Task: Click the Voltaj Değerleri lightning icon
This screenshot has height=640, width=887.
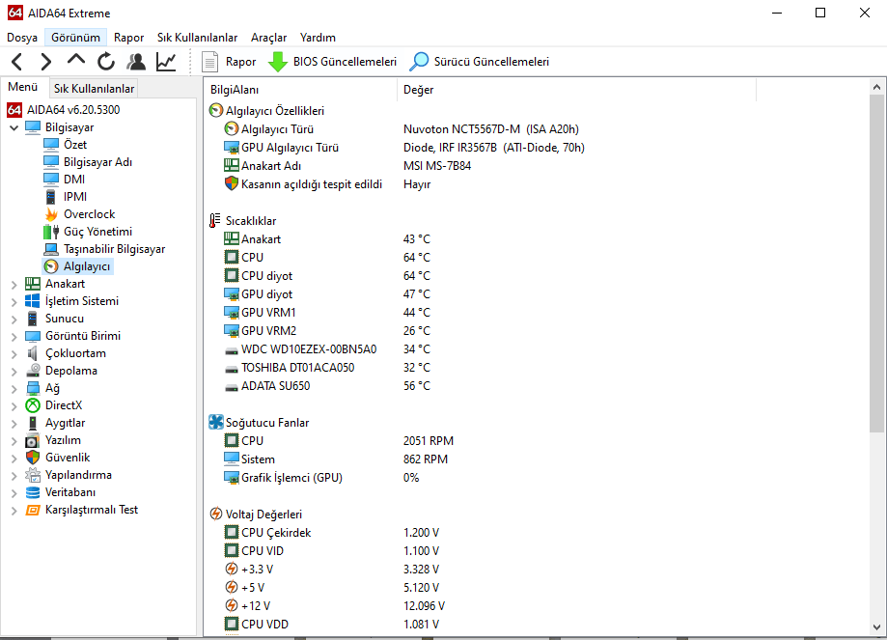Action: [x=216, y=514]
